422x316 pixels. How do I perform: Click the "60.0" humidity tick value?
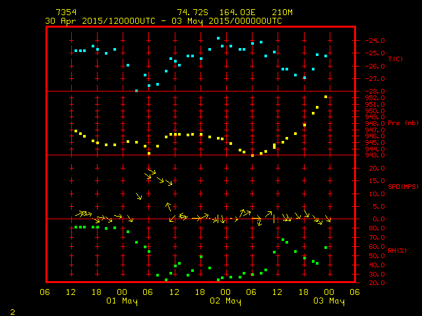coord(377,247)
